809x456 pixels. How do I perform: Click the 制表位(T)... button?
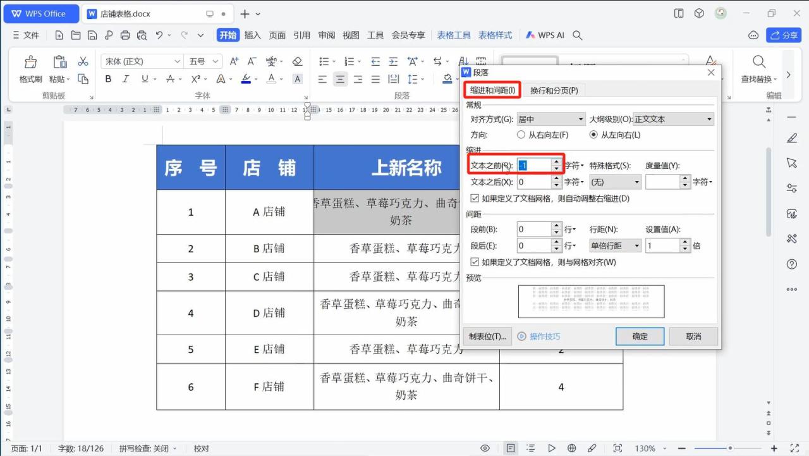488,336
